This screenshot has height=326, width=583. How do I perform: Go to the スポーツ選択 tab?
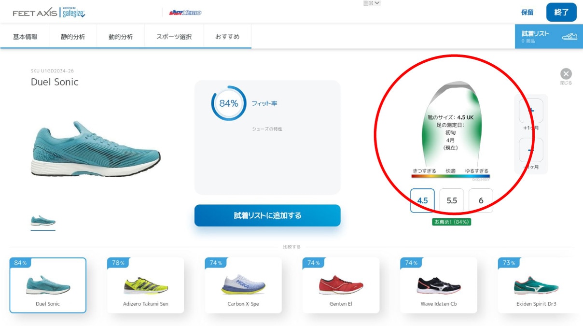tap(174, 37)
